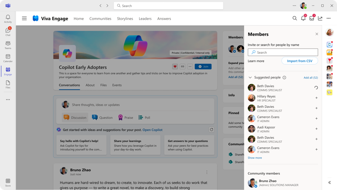Favorite the community with heart button

[175, 66]
